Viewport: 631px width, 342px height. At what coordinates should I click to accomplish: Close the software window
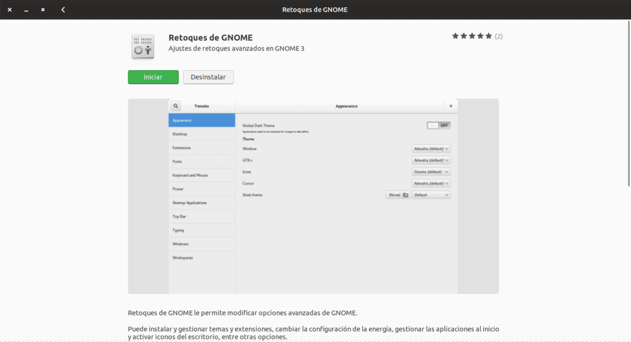10,10
